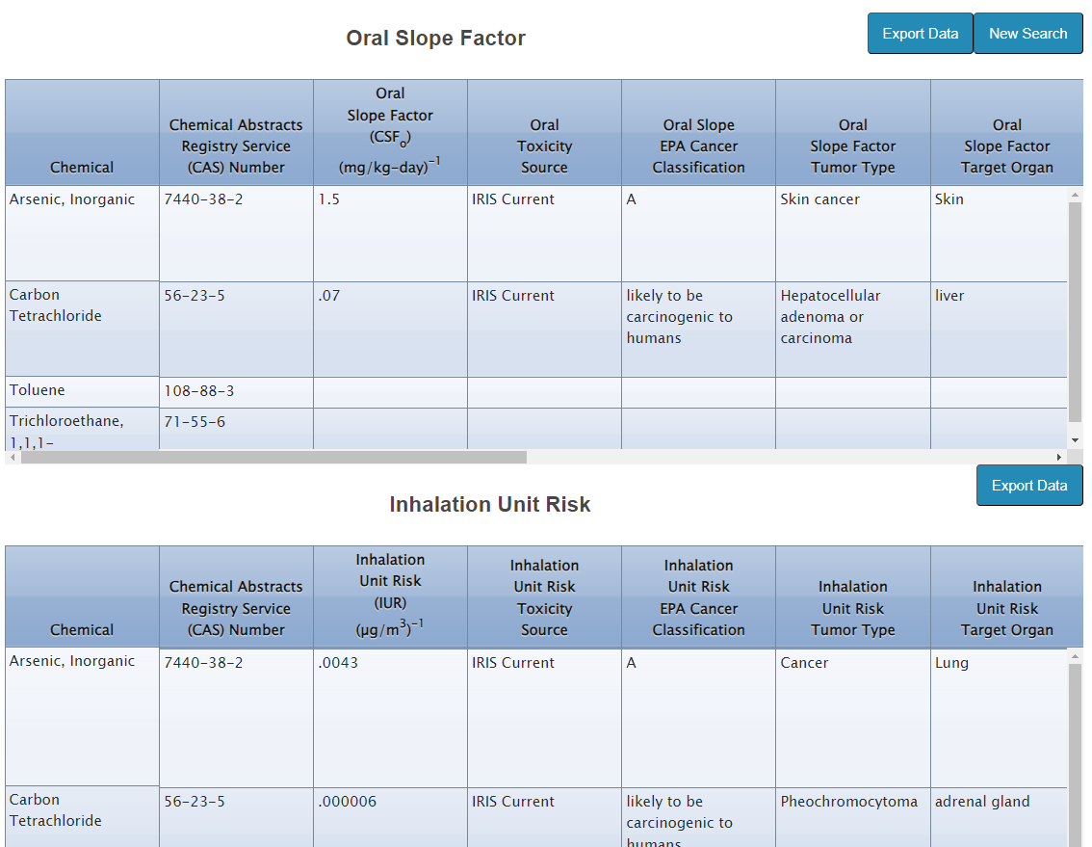This screenshot has width=1092, height=847.
Task: Click the Export Data button above Oral Slope Factor table
Action: click(920, 33)
